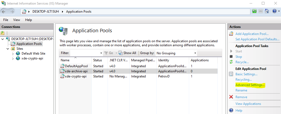This screenshot has height=114, width=281.
Task: Click the PetrovD identity cell
Action: [164, 76]
